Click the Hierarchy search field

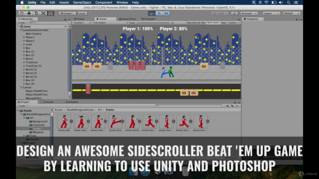click(x=49, y=22)
